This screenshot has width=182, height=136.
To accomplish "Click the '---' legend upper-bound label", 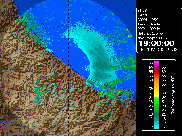I will coord(163,63).
